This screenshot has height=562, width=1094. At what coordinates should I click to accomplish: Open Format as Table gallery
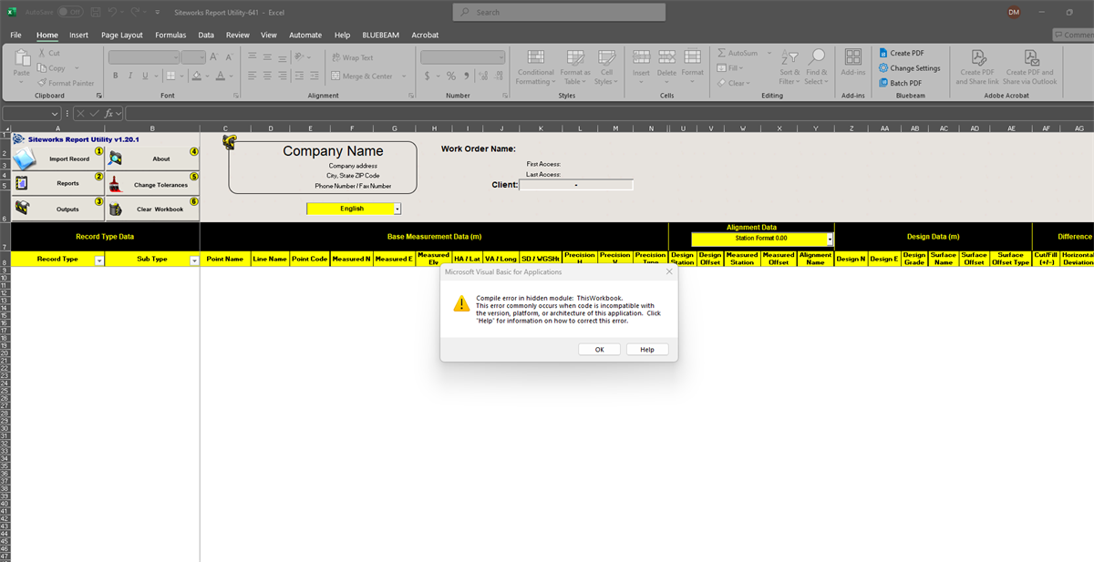click(575, 66)
